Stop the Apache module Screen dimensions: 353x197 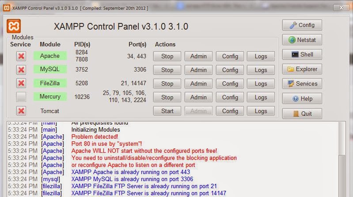pyautogui.click(x=167, y=56)
